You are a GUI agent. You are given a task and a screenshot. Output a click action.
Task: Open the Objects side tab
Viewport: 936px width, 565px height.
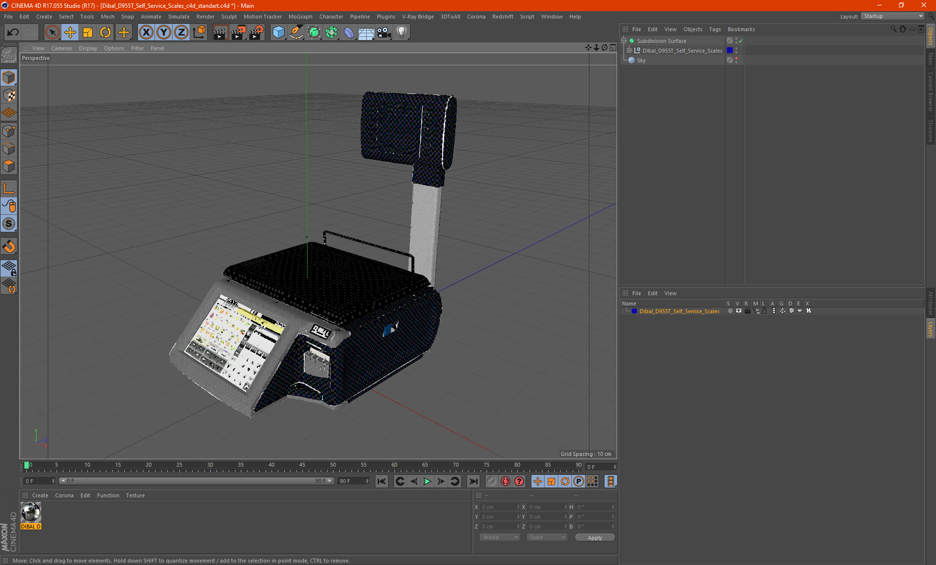pyautogui.click(x=931, y=36)
